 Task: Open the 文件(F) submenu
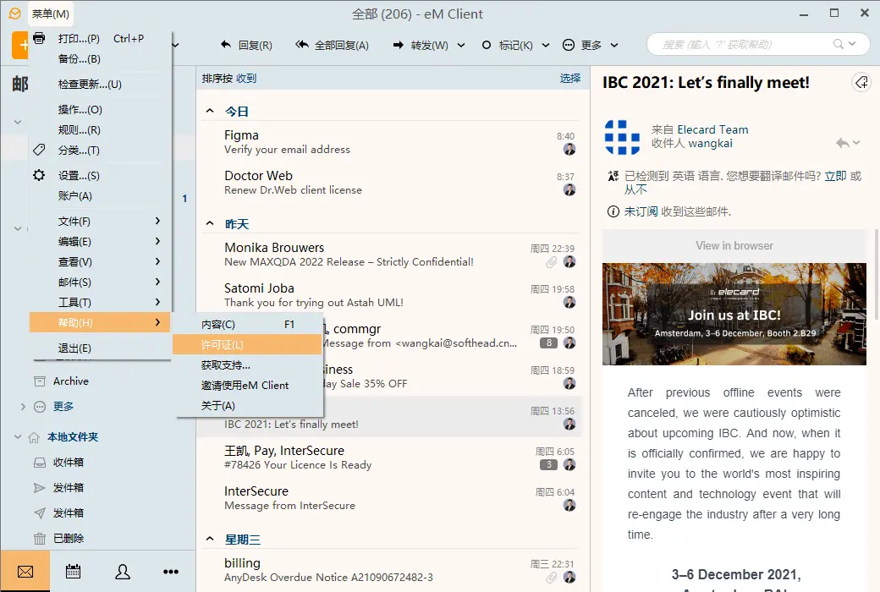tap(100, 221)
